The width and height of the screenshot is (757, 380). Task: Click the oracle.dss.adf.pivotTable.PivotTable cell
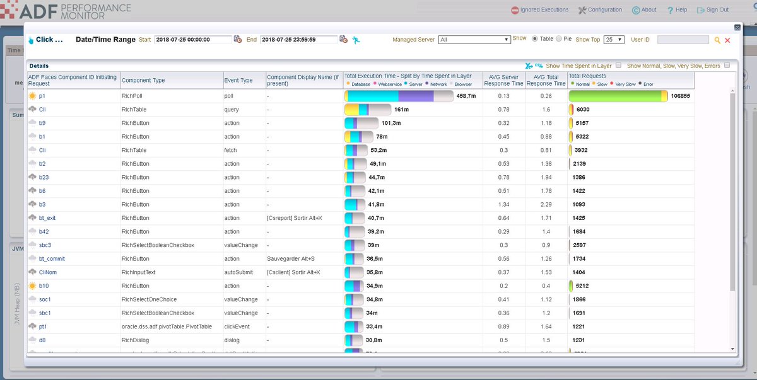coord(167,326)
